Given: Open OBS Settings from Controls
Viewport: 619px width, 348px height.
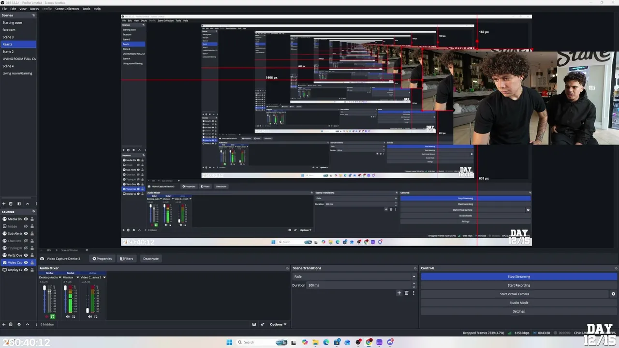Looking at the screenshot, I should click(x=518, y=311).
